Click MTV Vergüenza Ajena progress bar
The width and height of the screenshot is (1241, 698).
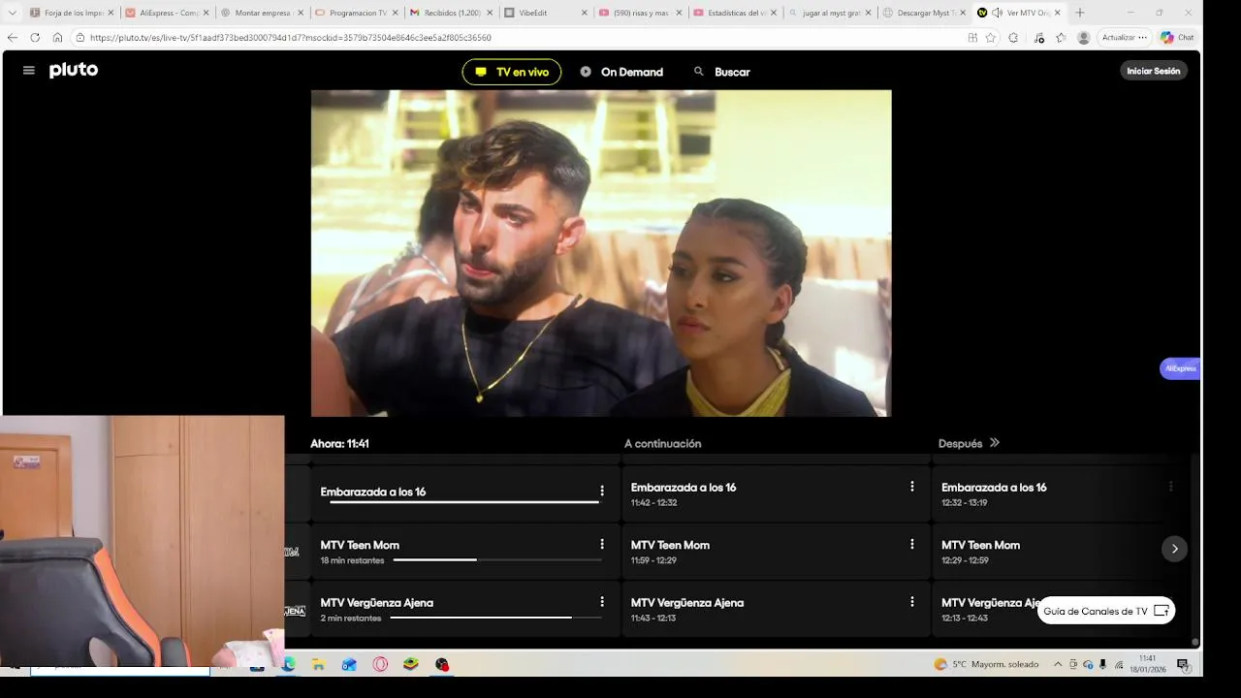[494, 617]
